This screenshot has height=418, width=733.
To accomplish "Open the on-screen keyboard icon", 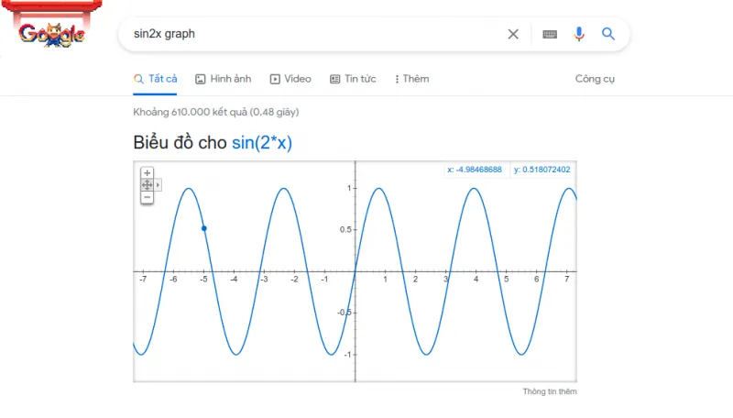I will coord(549,34).
